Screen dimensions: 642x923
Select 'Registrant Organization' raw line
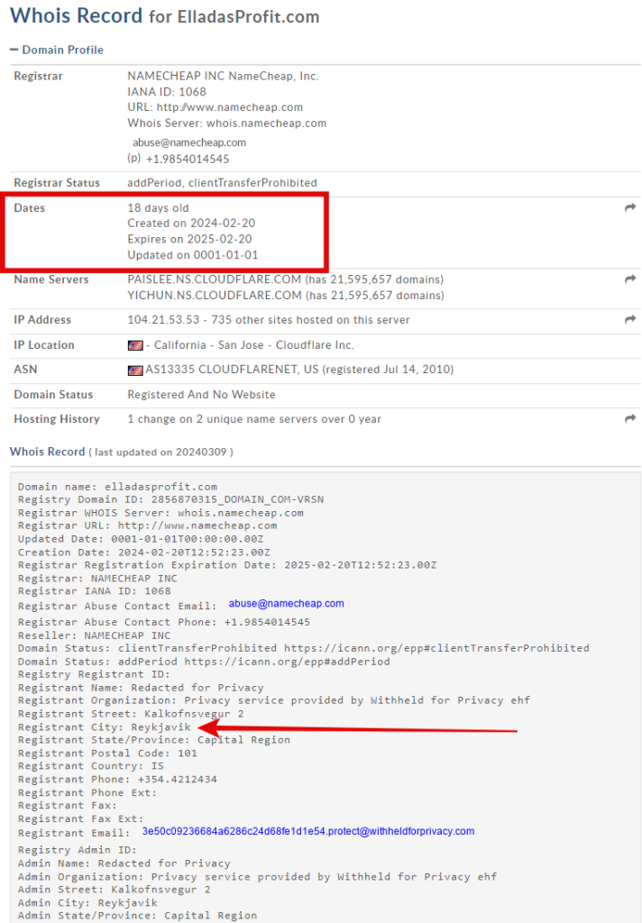[274, 699]
